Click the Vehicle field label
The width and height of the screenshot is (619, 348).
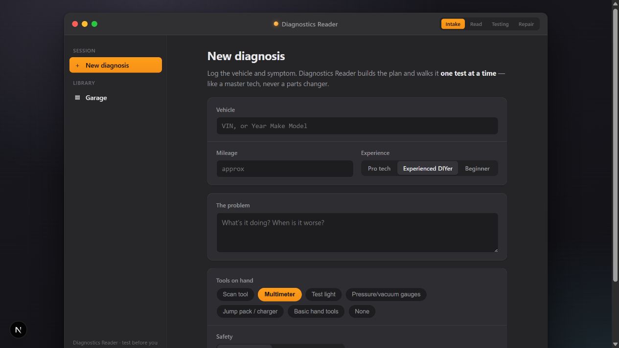[226, 110]
